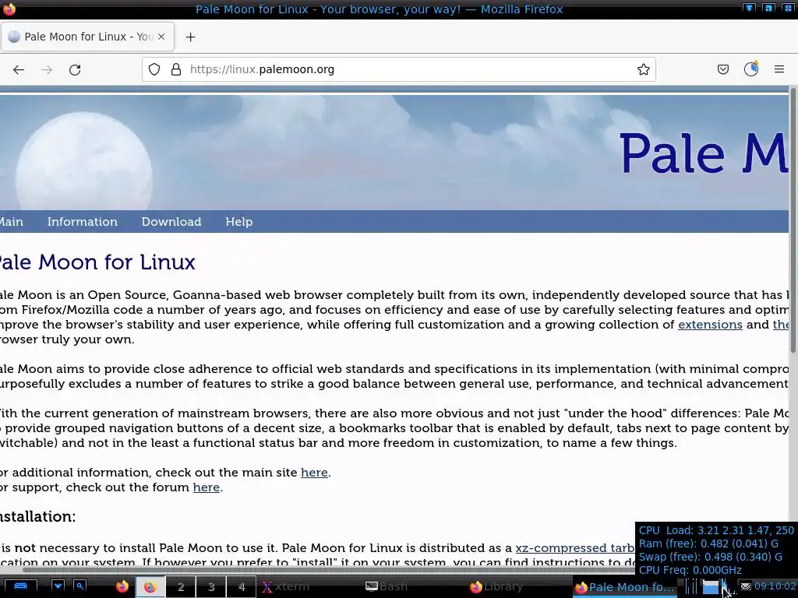The width and height of the screenshot is (798, 598).
Task: Open the taskbar start menu button
Action: tap(19, 586)
